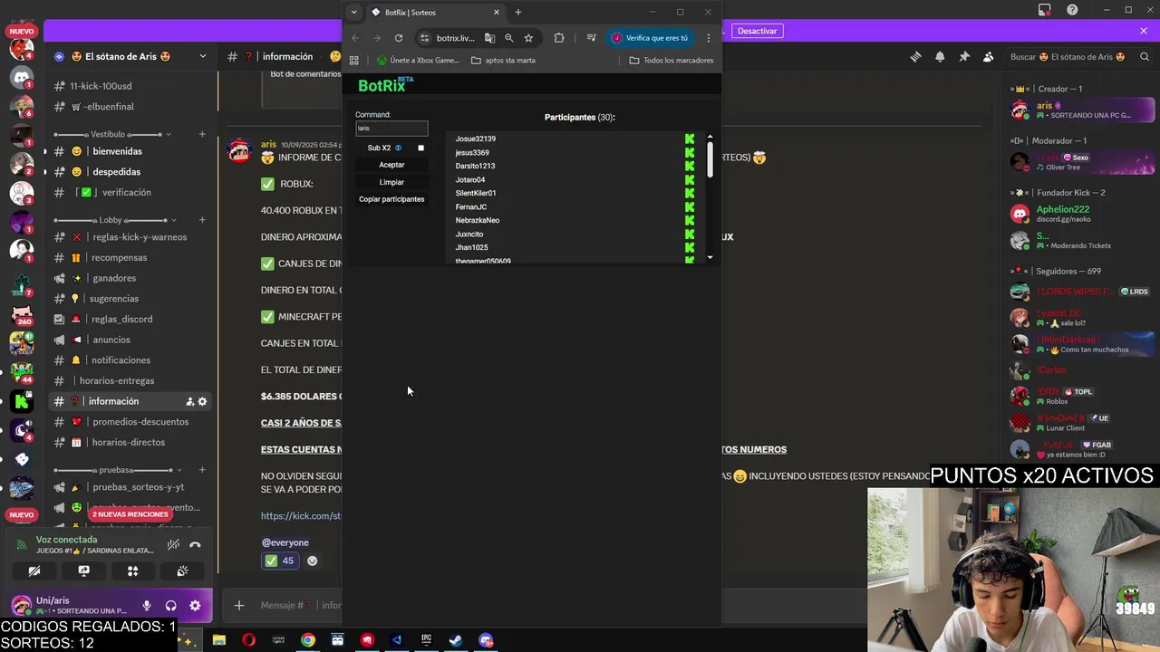Toggle Discord noise suppression icon
This screenshot has width=1160, height=652.
click(x=173, y=544)
